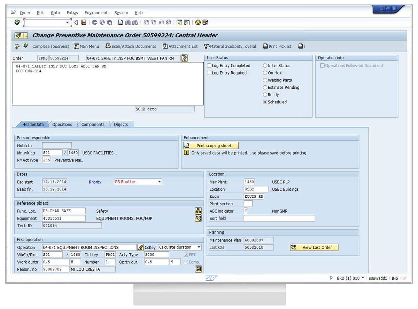This screenshot has width=418, height=309.
Task: Enable the Log Entry Completed checkbox
Action: 209,65
